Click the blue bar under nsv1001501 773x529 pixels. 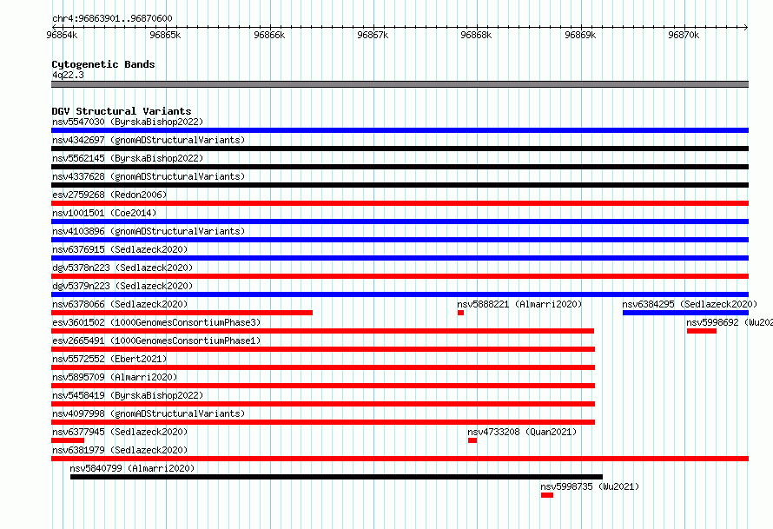pos(400,222)
